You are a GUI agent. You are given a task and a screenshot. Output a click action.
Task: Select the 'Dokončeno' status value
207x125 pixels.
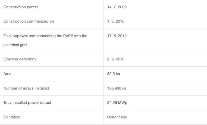coord(117,117)
